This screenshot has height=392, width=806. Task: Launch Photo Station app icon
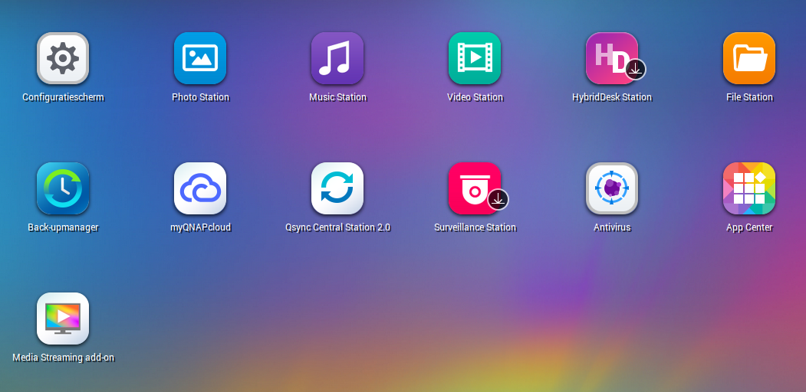point(200,58)
